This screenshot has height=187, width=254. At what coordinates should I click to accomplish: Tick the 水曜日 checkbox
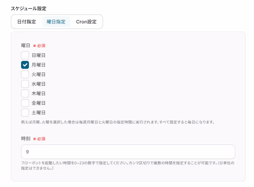[x=25, y=84]
